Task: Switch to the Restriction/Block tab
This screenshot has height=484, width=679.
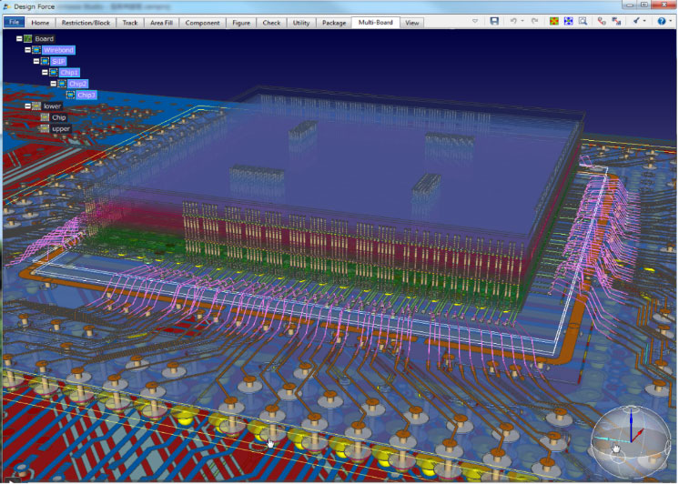Action: point(86,22)
